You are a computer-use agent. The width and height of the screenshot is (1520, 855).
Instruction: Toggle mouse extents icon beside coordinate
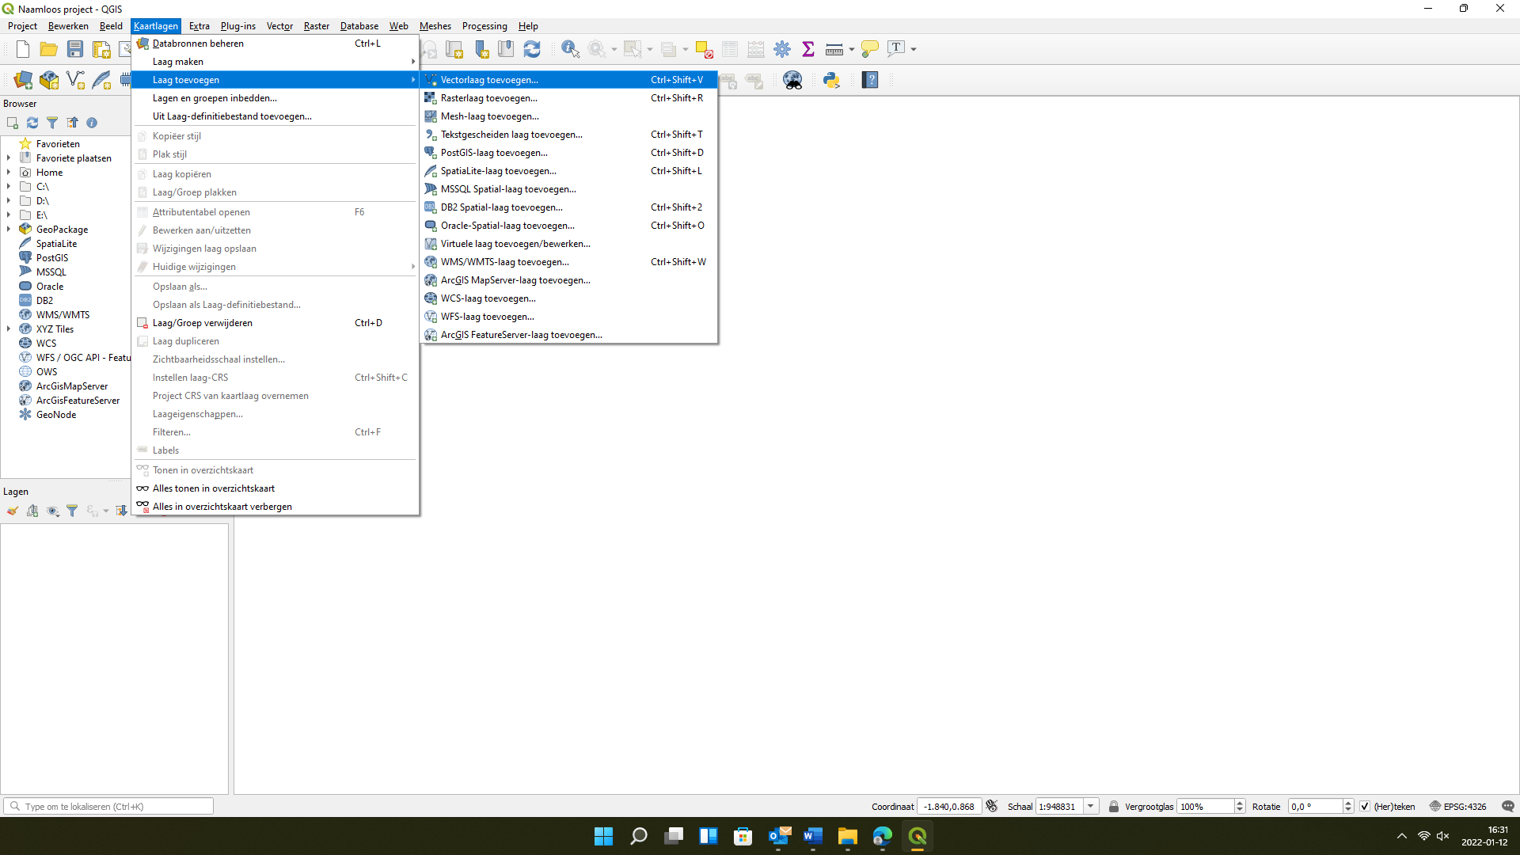[x=992, y=806]
